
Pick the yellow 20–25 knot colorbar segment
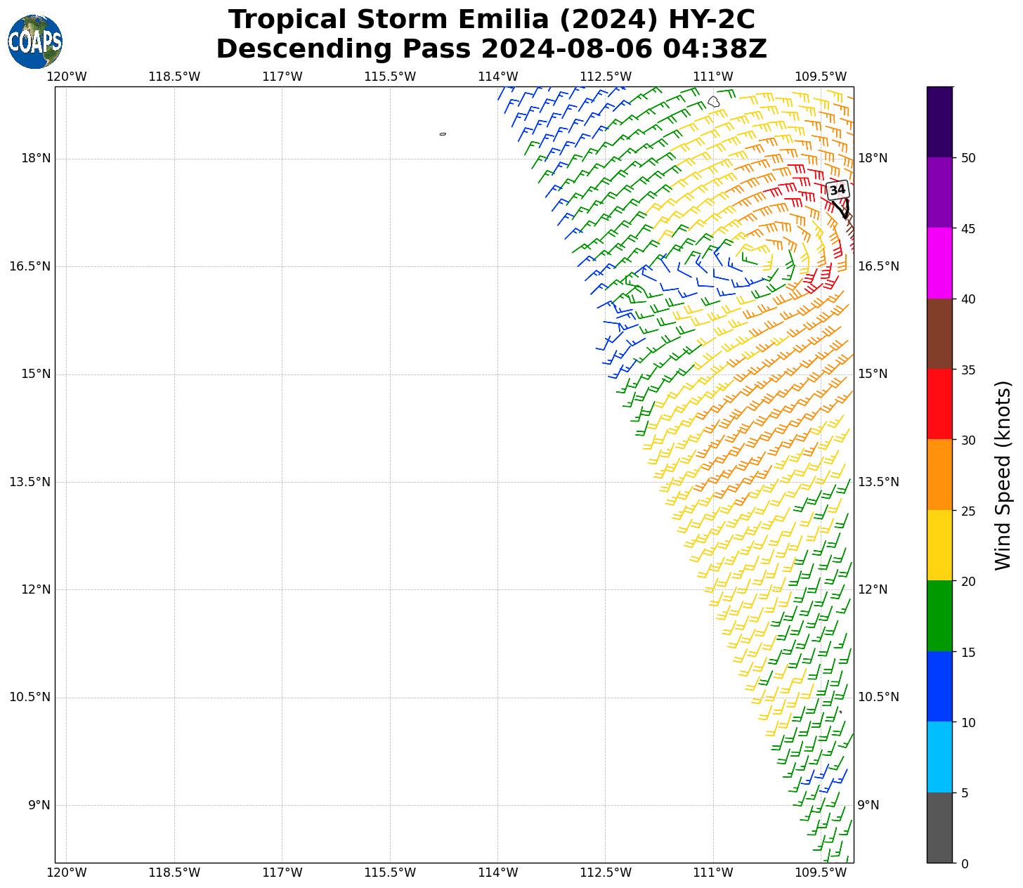939,545
